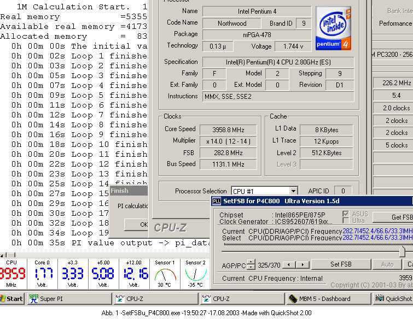Click the +3.3 voltage readout
Screen dimensions: 413x319
[x=73, y=274]
